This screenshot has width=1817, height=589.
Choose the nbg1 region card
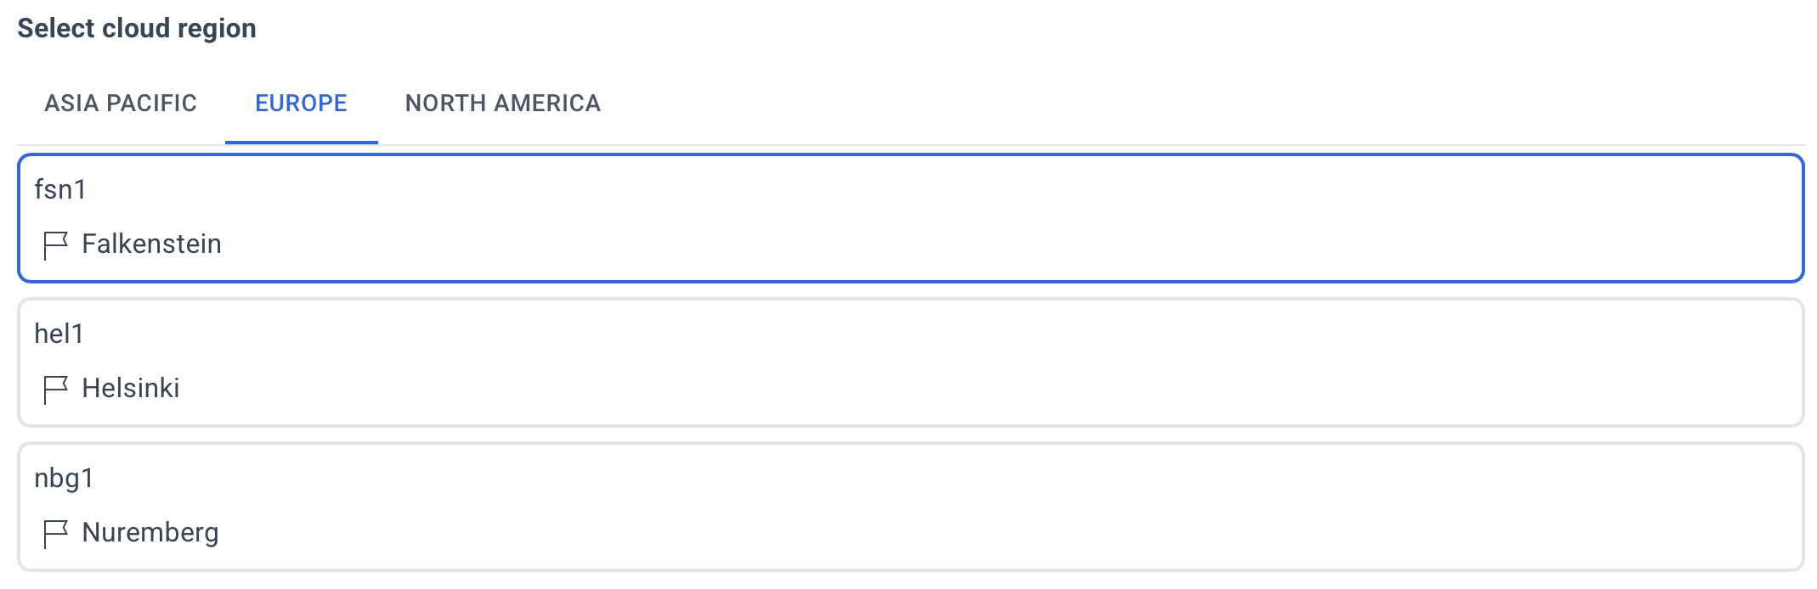click(910, 507)
